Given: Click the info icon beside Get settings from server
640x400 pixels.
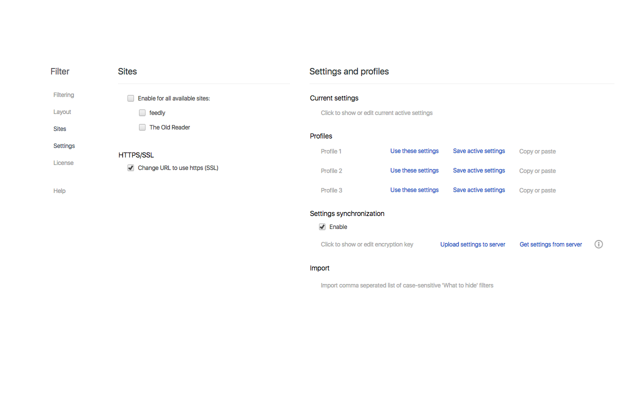Looking at the screenshot, I should (598, 244).
